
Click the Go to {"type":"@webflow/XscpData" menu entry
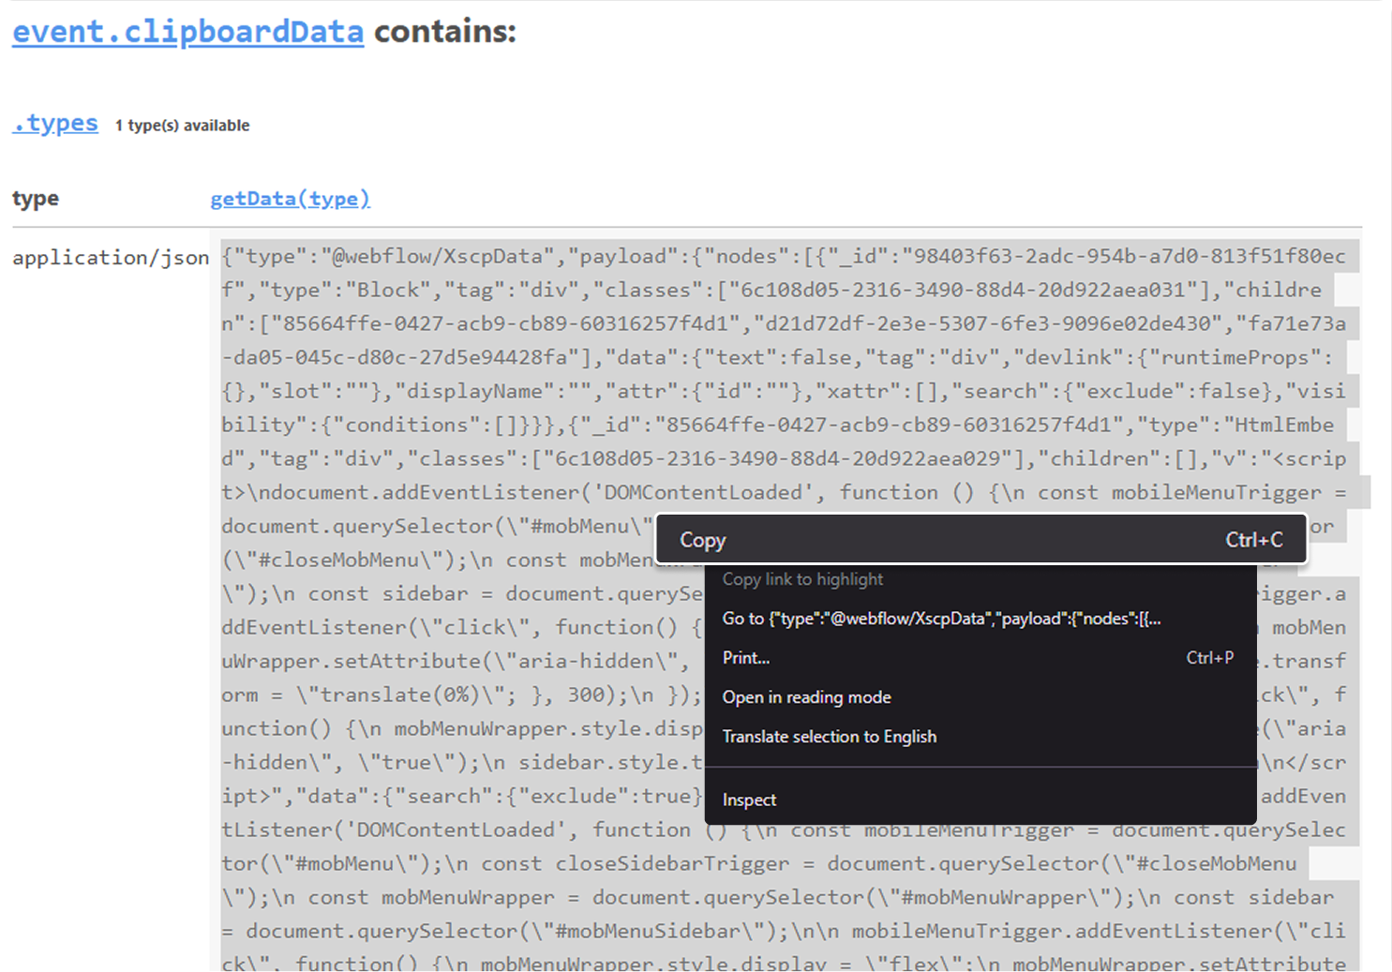980,619
